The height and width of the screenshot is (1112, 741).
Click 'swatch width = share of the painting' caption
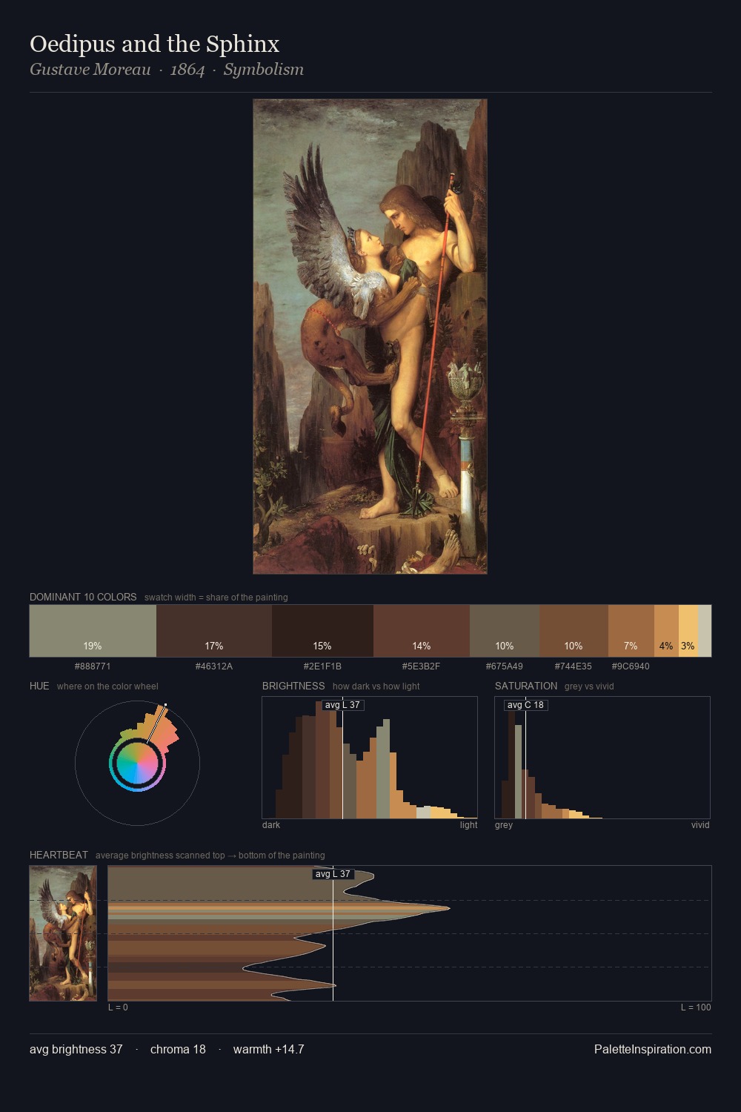(216, 598)
